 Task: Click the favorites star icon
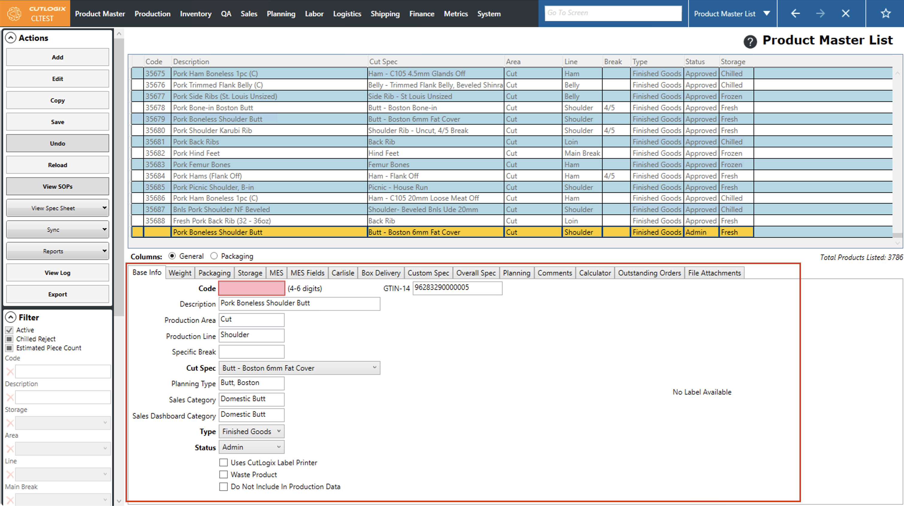[885, 13]
